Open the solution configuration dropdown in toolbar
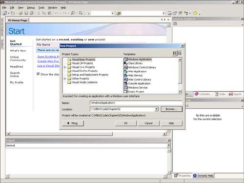This screenshot has width=244, height=183. click(x=113, y=13)
